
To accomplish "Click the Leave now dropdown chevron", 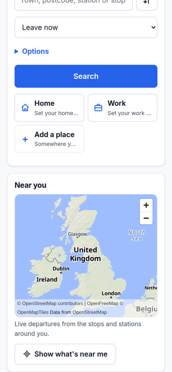I will (x=153, y=27).
